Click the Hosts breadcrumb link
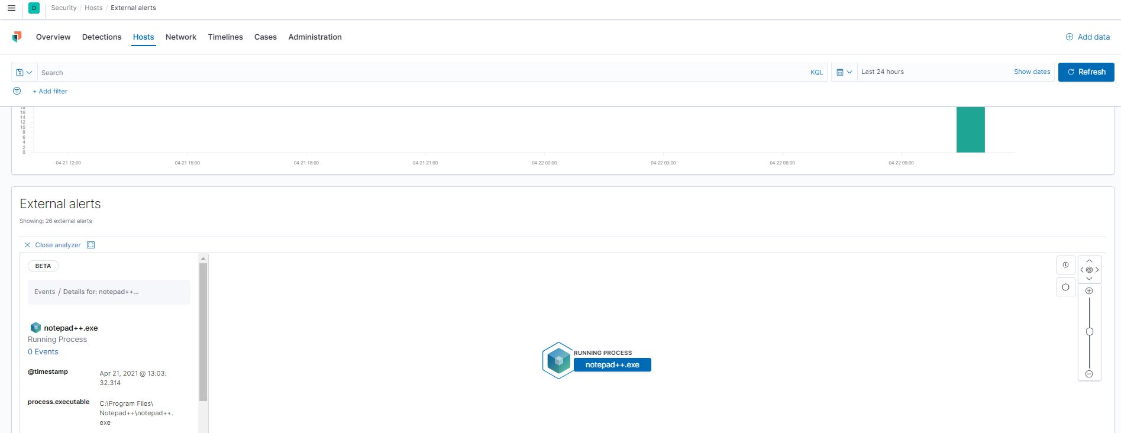 pos(93,8)
